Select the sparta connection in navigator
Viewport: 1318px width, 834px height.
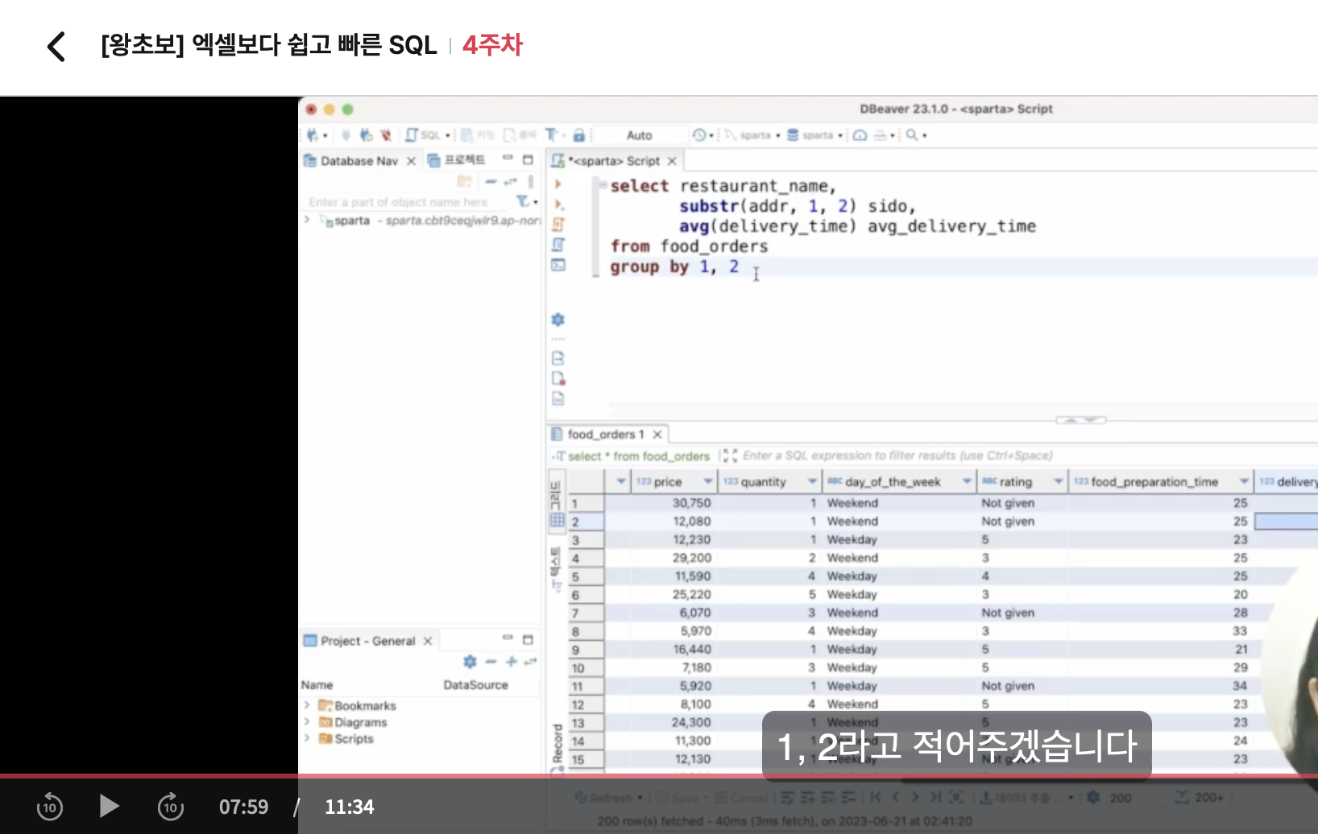click(352, 221)
